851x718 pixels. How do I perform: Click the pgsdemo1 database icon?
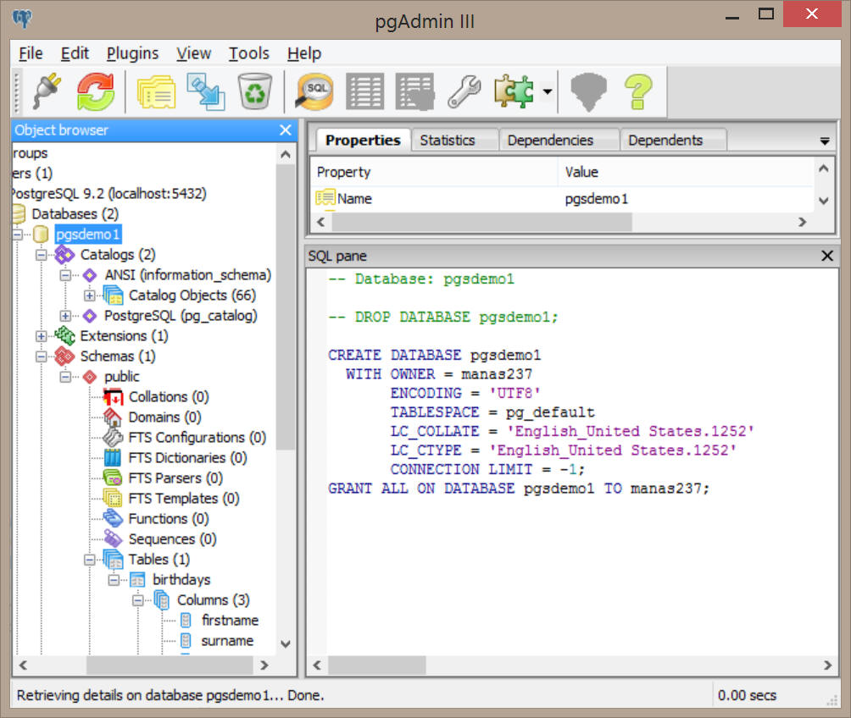point(41,235)
